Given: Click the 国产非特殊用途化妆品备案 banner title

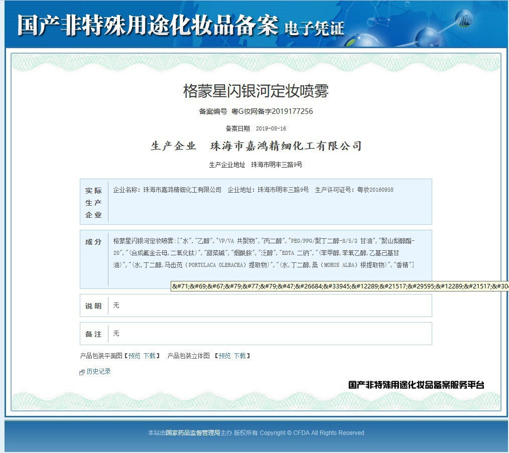Looking at the screenshot, I should (x=148, y=25).
